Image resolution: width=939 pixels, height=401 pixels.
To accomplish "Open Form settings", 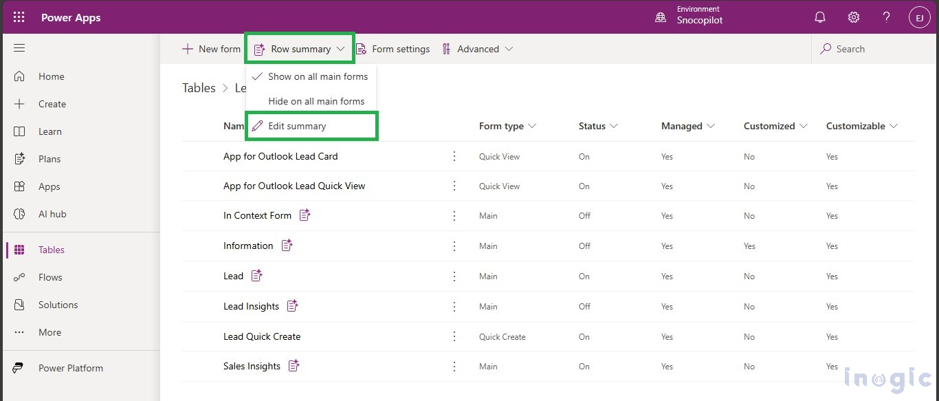I will point(393,49).
